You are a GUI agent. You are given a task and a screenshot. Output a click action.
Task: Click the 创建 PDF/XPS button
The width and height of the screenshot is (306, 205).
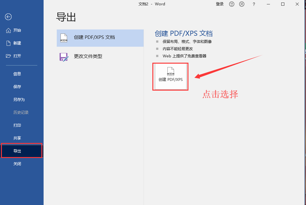point(171,77)
